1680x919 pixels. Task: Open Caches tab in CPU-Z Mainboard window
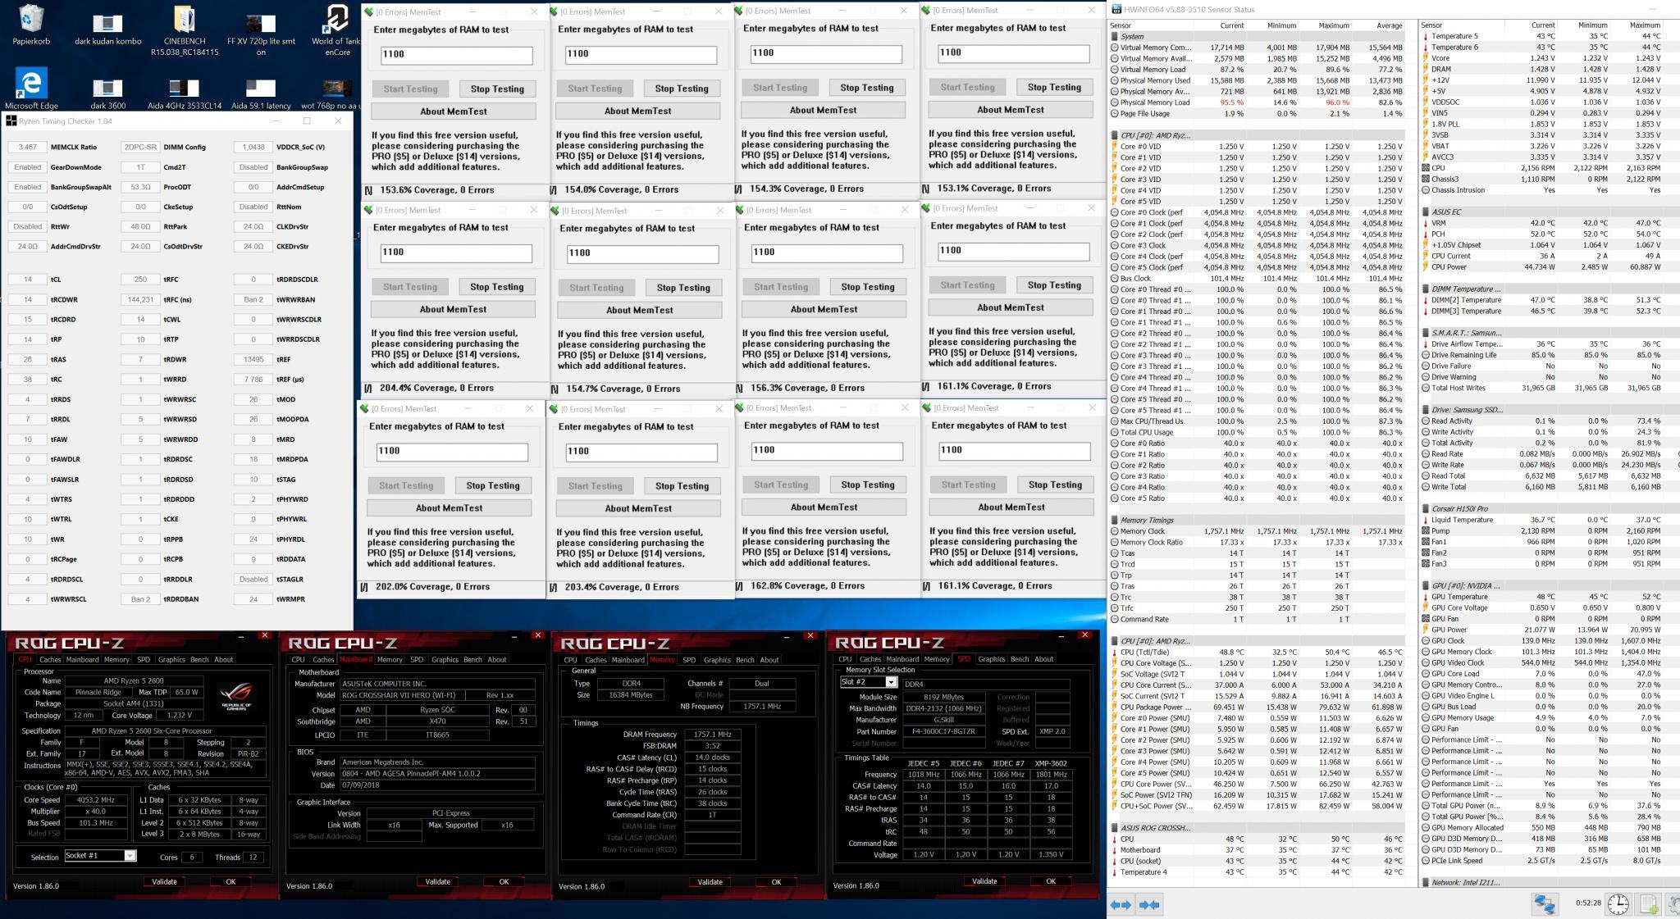pos(323,659)
